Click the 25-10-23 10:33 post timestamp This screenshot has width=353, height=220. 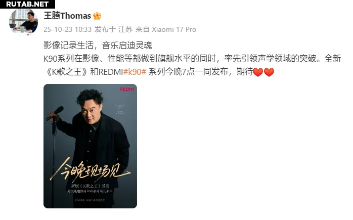68,29
